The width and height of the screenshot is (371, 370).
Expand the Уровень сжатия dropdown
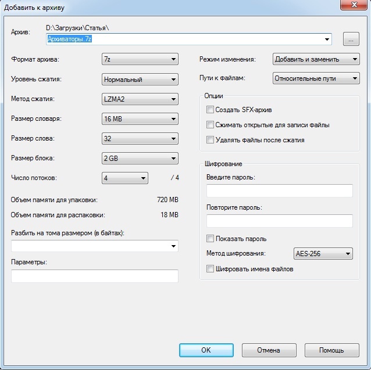coord(140,80)
